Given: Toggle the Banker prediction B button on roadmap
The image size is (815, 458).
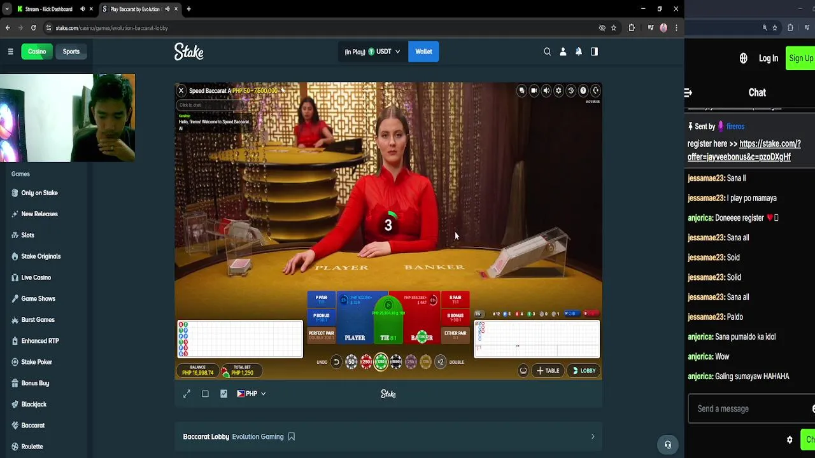Looking at the screenshot, I should point(591,314).
